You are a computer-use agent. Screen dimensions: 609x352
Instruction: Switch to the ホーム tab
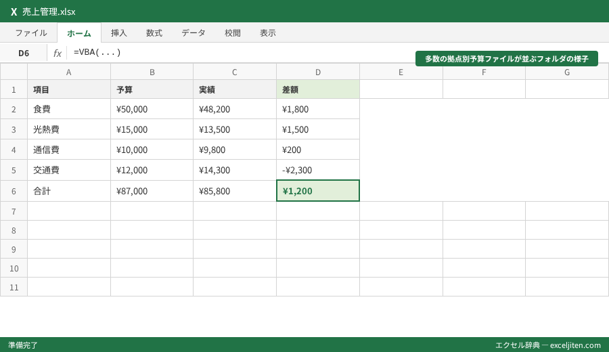79,33
